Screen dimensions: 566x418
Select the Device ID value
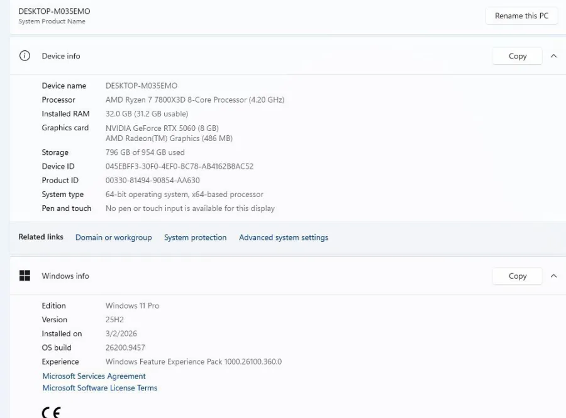[x=179, y=166]
